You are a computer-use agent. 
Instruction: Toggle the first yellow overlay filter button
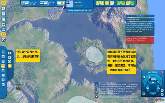click(98, 3)
